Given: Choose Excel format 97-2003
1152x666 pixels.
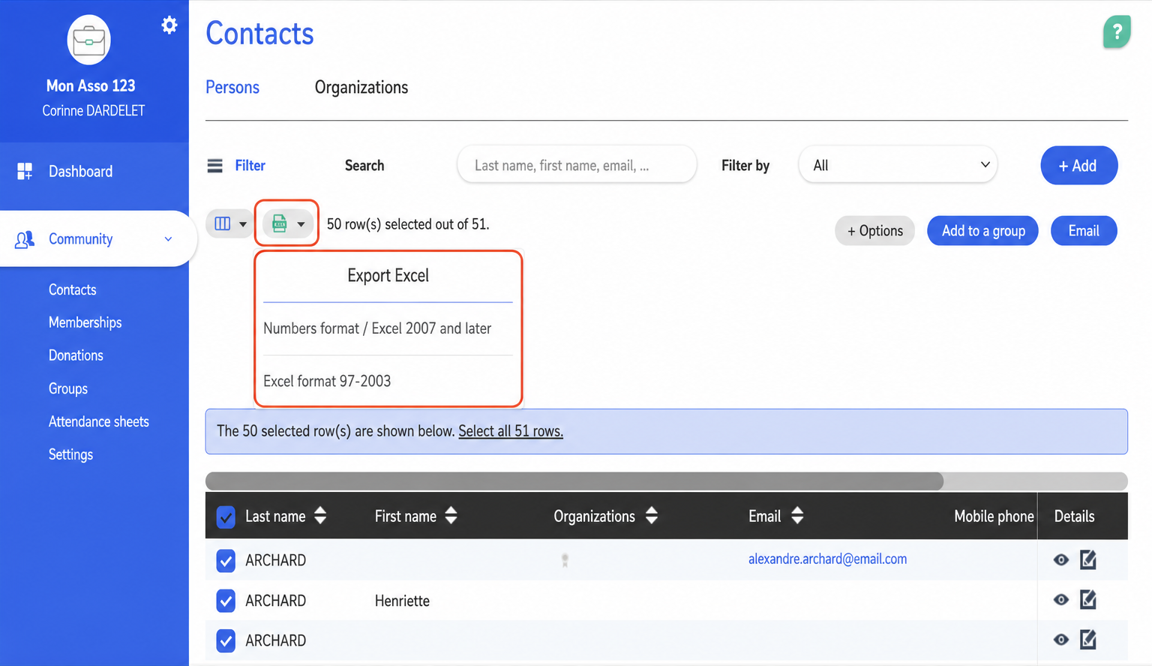Looking at the screenshot, I should [x=327, y=381].
